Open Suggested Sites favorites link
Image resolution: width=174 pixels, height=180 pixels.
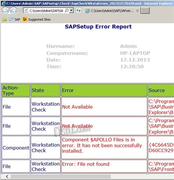(x=37, y=20)
